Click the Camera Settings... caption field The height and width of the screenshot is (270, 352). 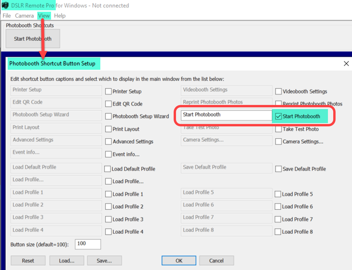[226, 140]
